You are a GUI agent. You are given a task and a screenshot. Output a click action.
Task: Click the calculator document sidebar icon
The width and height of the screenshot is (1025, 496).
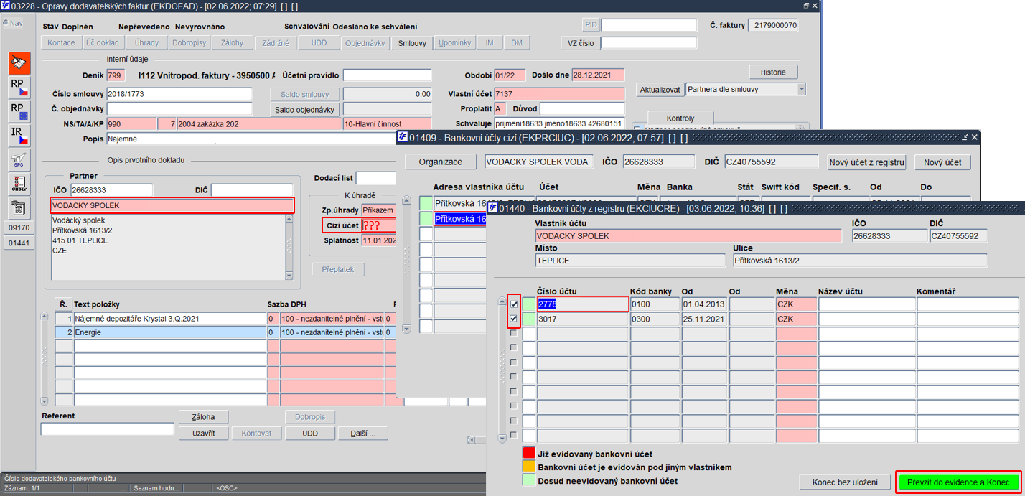[19, 207]
